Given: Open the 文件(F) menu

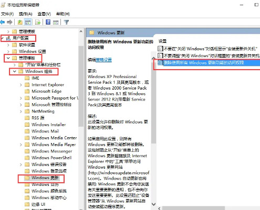Looking at the screenshot, I should tap(7, 14).
